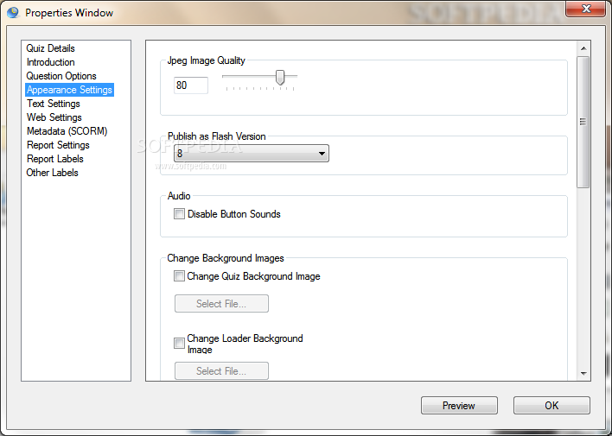Select Appearance Settings entry
This screenshot has height=436, width=612.
pos(69,90)
